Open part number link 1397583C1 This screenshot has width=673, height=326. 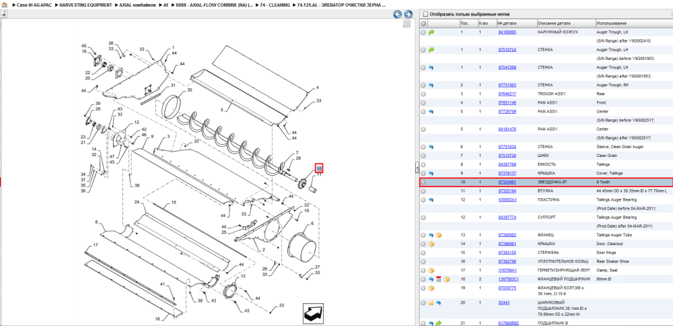508,279
